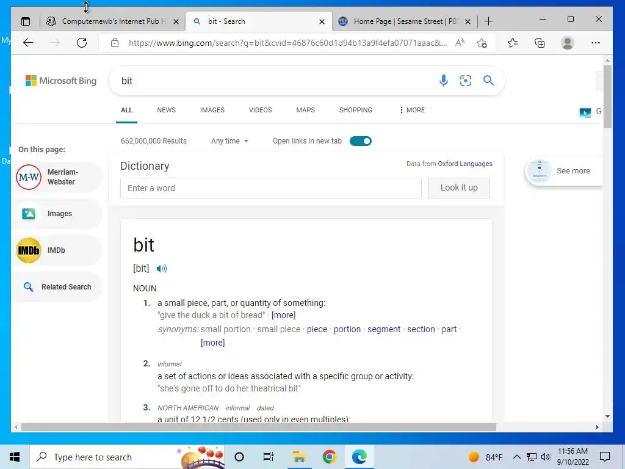
Task: Follow the synonym link part
Action: pyautogui.click(x=449, y=329)
